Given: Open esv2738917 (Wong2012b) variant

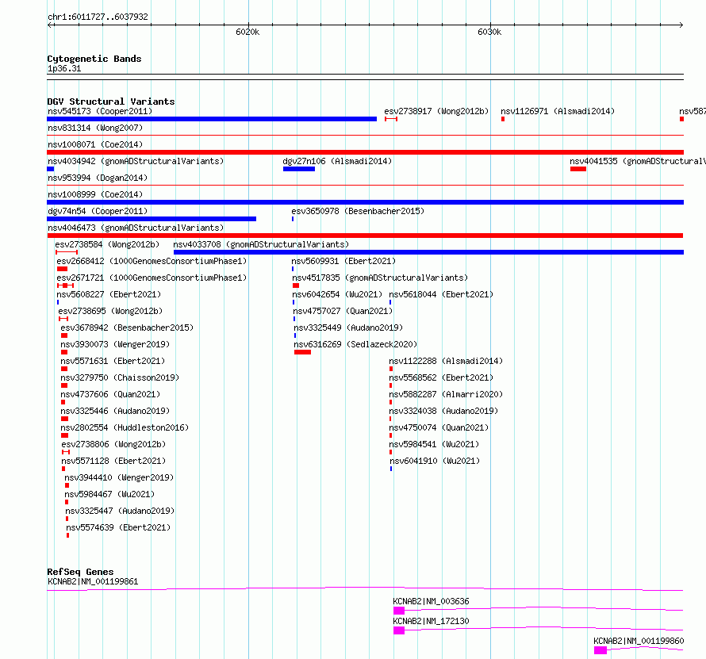Looking at the screenshot, I should tap(436, 111).
